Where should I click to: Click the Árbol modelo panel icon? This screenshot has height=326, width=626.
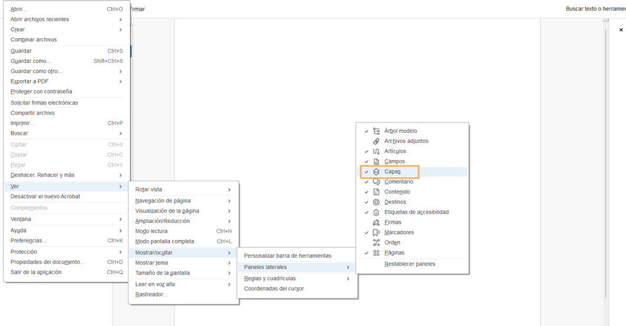pos(376,131)
